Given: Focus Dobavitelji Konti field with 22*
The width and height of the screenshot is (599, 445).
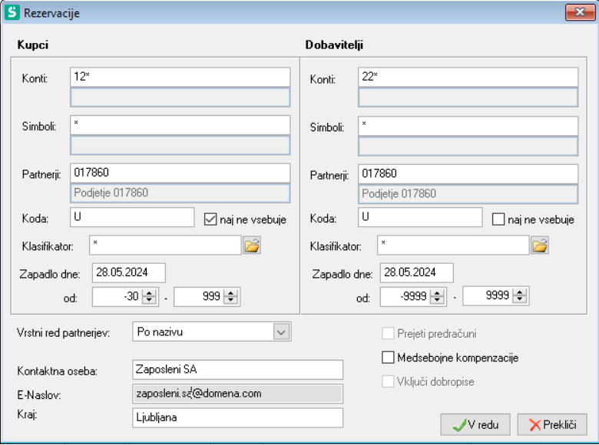Looking at the screenshot, I should 468,77.
